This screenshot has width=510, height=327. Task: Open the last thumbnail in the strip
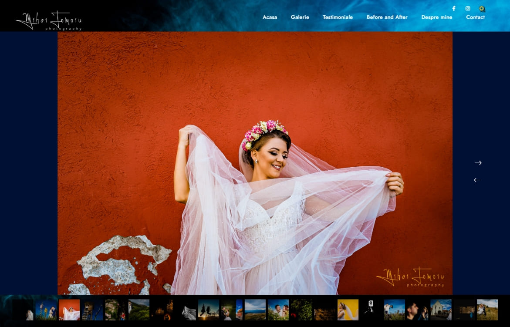487,310
